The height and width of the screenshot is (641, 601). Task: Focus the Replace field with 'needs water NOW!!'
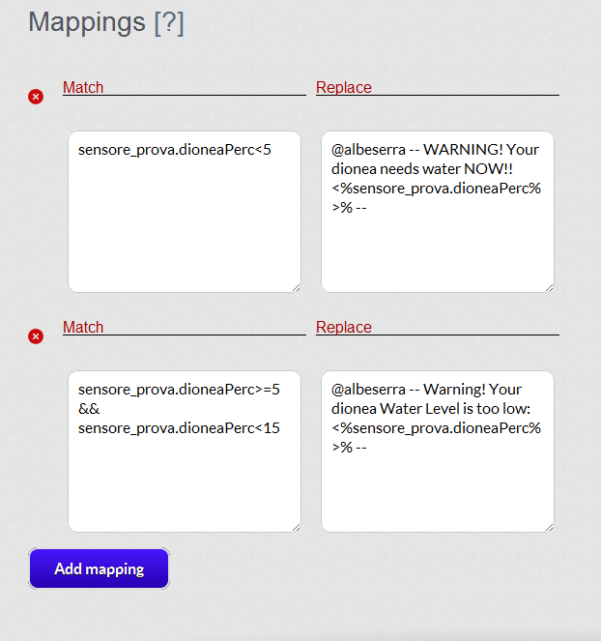pyautogui.click(x=438, y=212)
